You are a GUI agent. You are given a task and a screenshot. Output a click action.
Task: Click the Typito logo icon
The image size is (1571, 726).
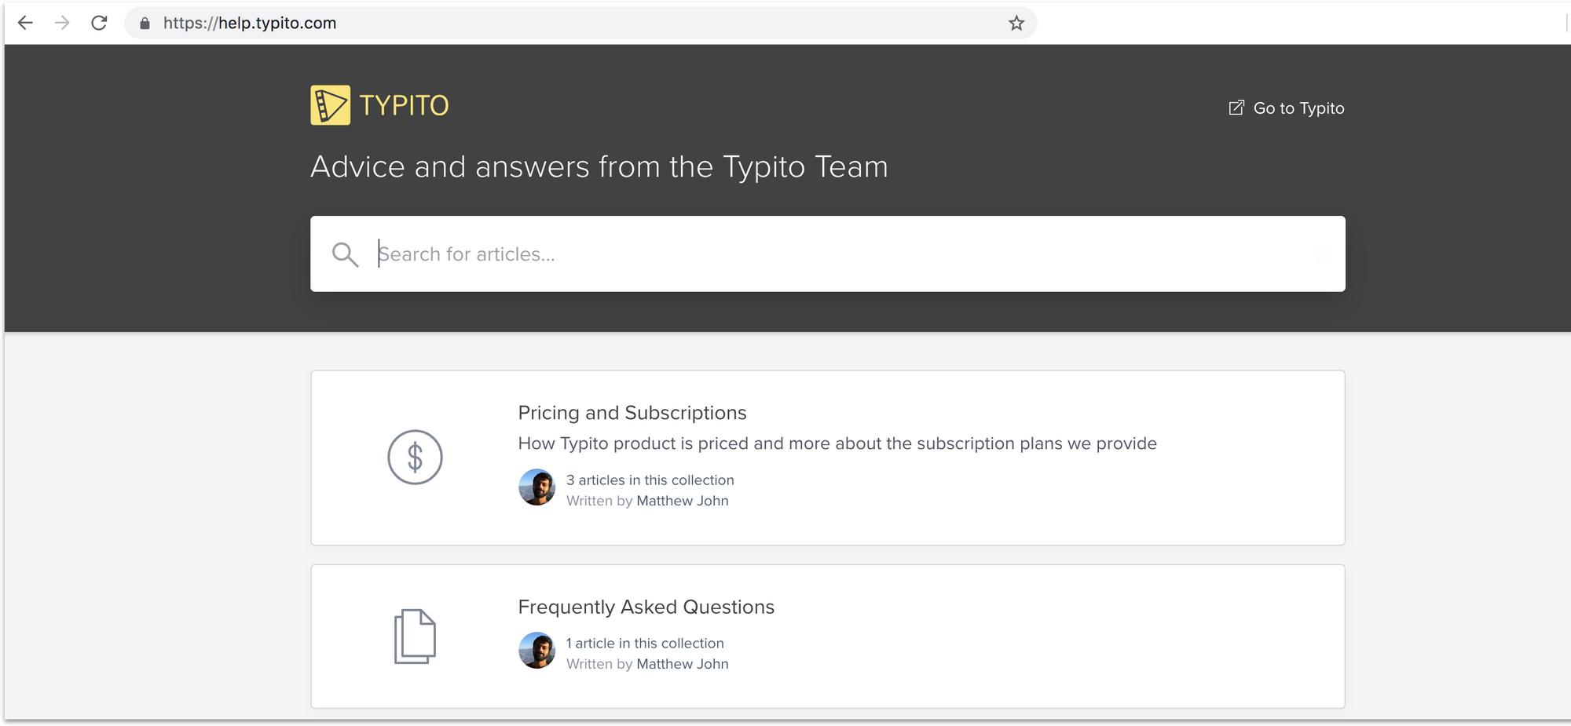coord(330,105)
